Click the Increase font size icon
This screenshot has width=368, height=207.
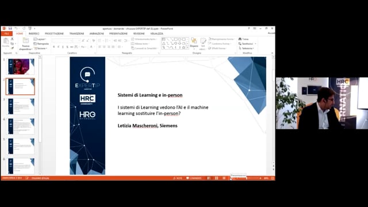[x=83, y=41]
